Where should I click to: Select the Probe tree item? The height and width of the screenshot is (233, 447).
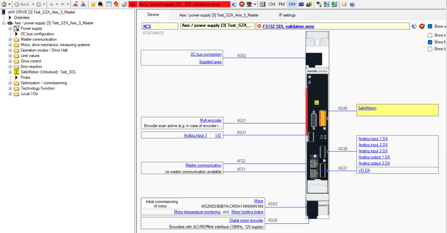(25, 78)
